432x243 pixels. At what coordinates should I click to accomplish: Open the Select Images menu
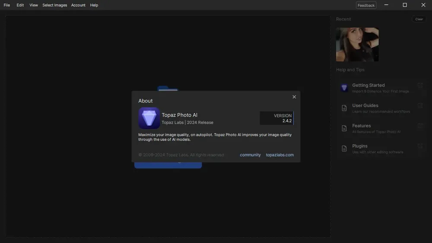[55, 5]
